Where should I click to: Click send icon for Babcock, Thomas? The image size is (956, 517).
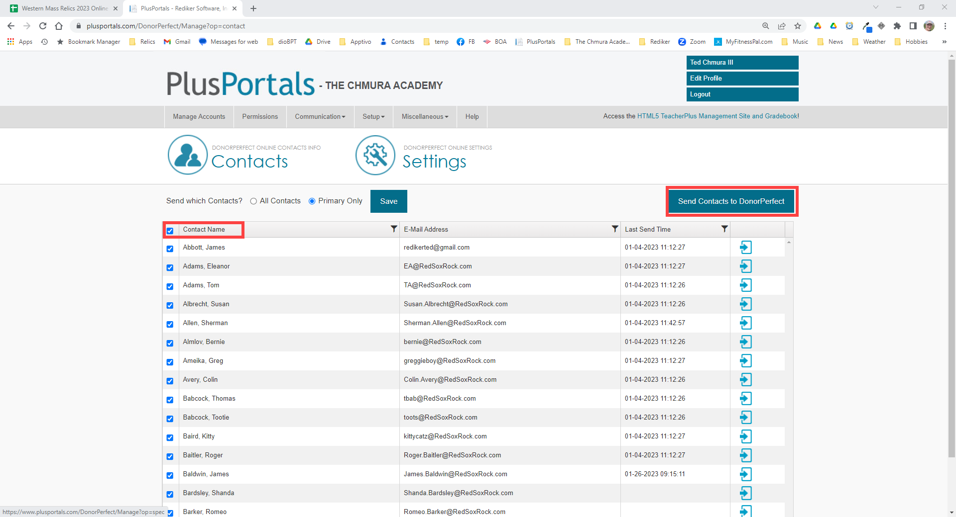point(745,398)
